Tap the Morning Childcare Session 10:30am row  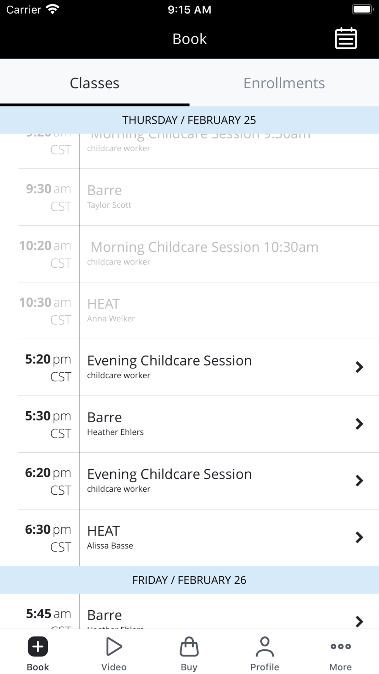(x=199, y=254)
